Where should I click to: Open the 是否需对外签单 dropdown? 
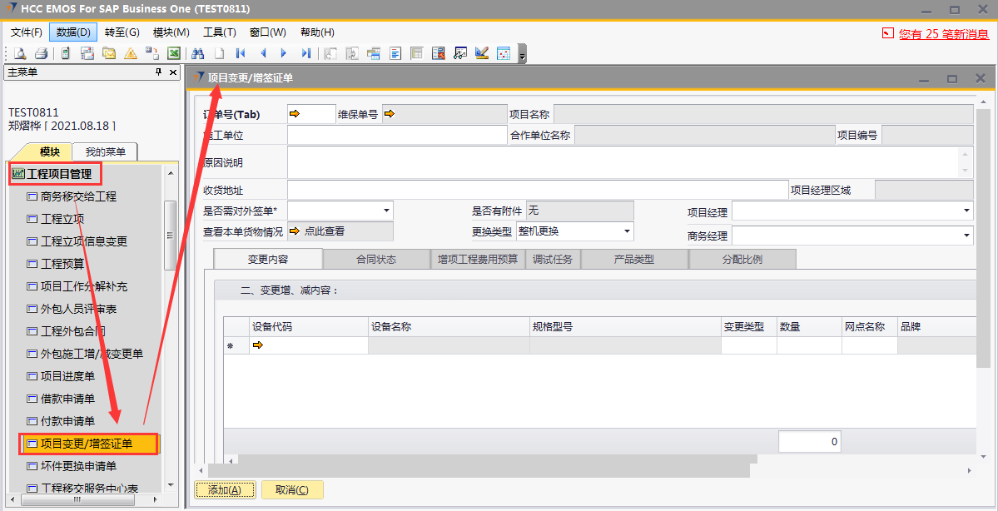(386, 211)
